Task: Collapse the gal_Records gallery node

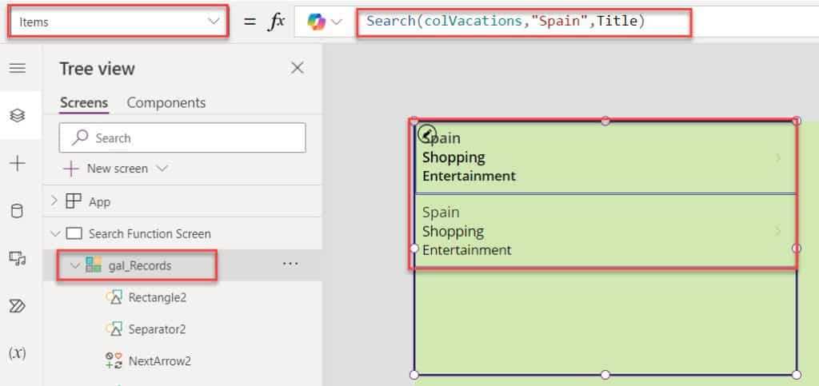Action: 74,265
